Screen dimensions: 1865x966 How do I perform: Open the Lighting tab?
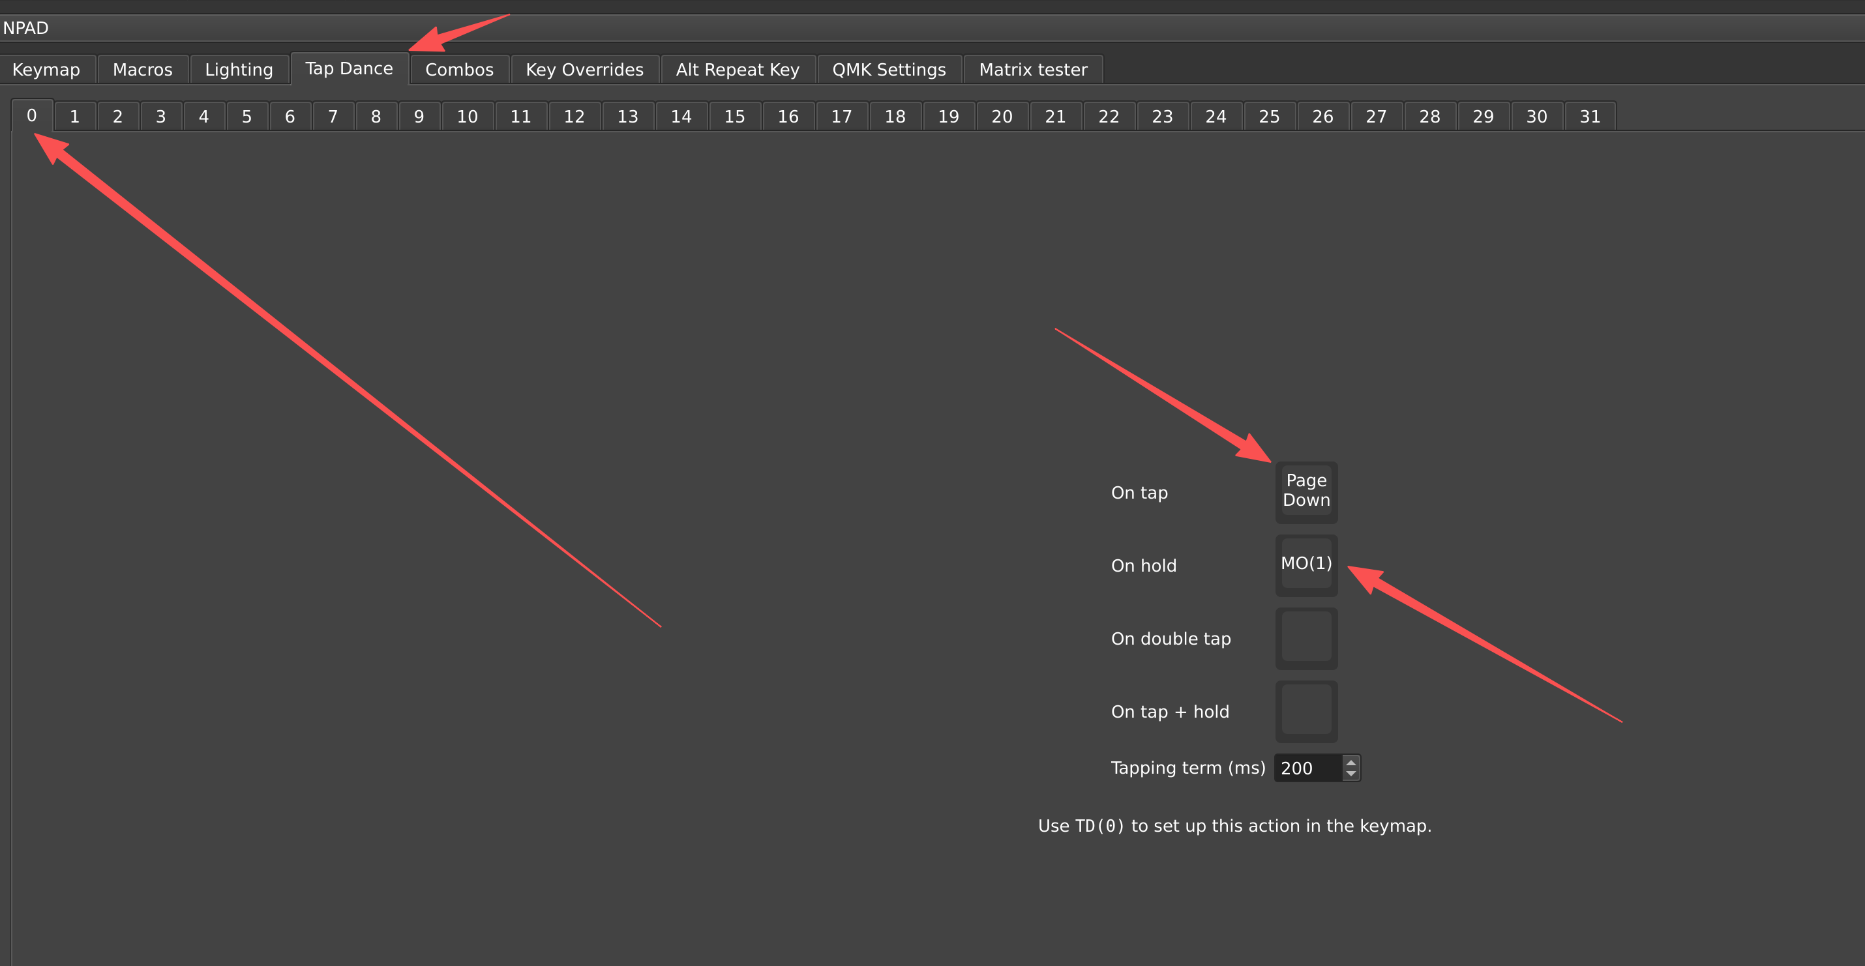pyautogui.click(x=239, y=70)
